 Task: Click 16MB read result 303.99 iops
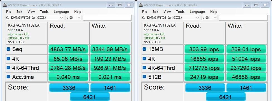(204, 49)
